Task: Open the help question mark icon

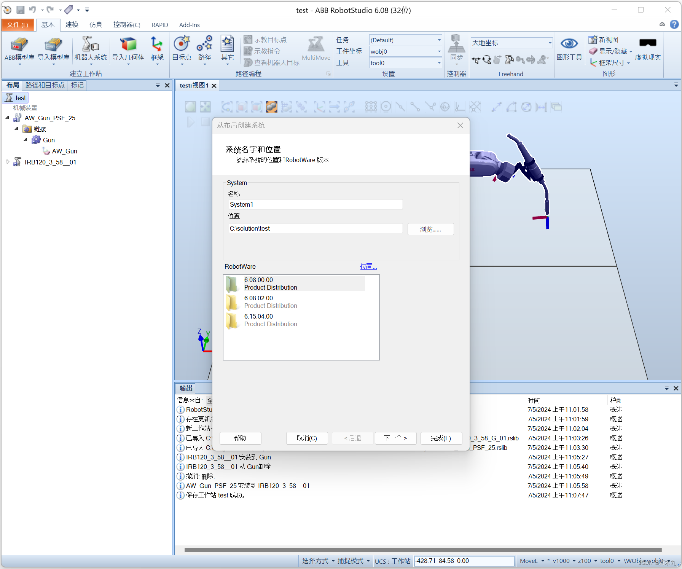Action: click(674, 24)
